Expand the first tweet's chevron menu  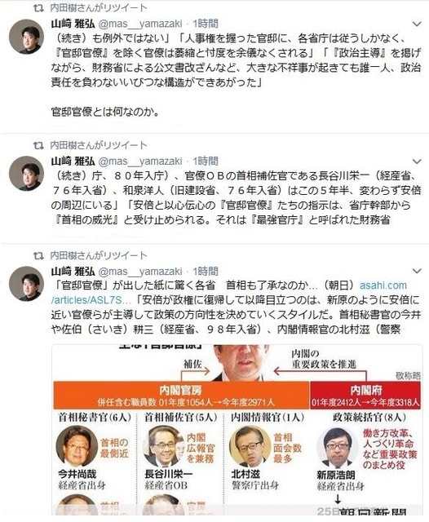click(417, 24)
